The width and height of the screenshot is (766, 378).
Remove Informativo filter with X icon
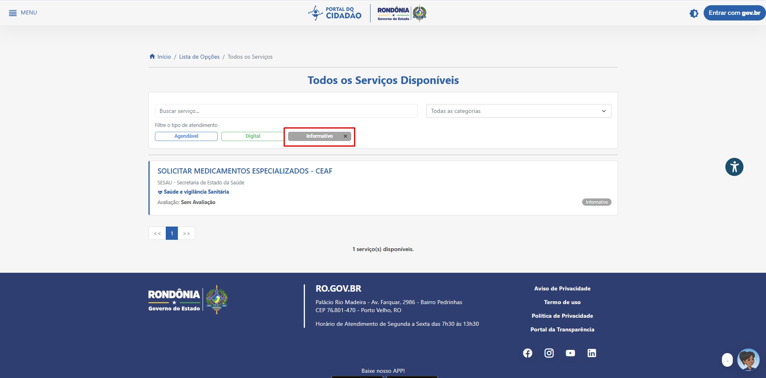345,136
